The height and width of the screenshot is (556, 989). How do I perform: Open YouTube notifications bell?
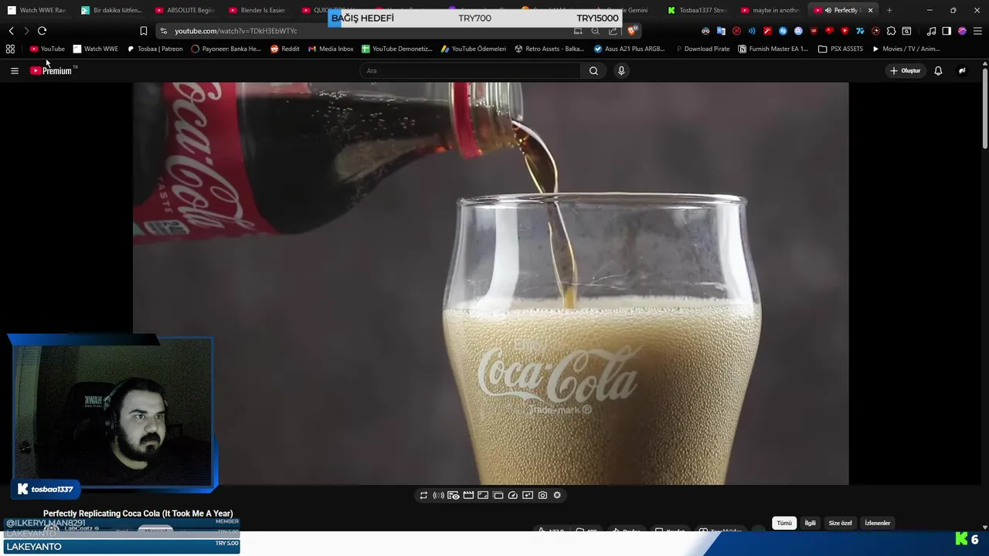tap(938, 70)
